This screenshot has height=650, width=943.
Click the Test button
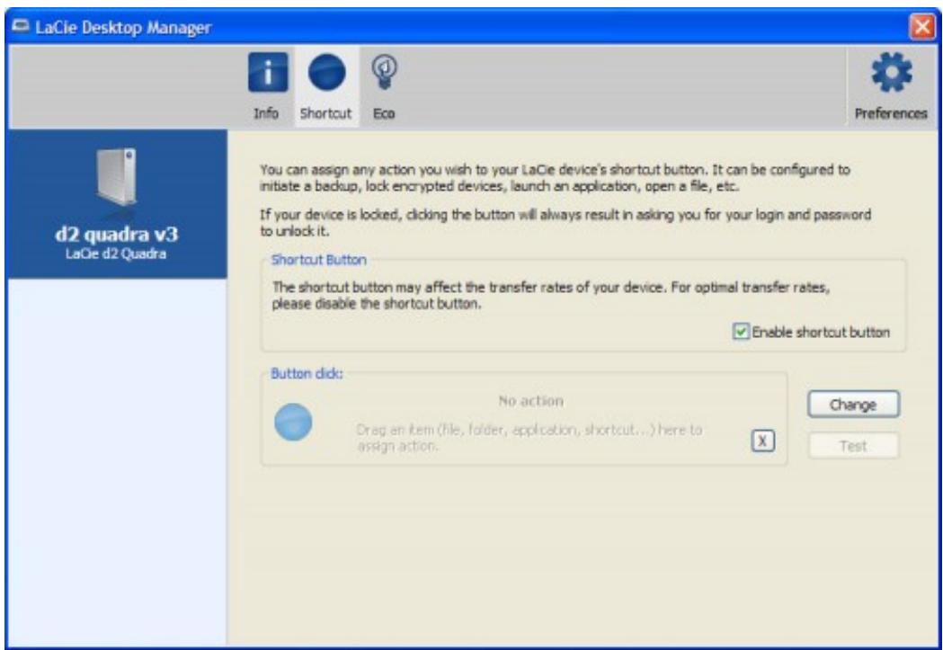(853, 446)
